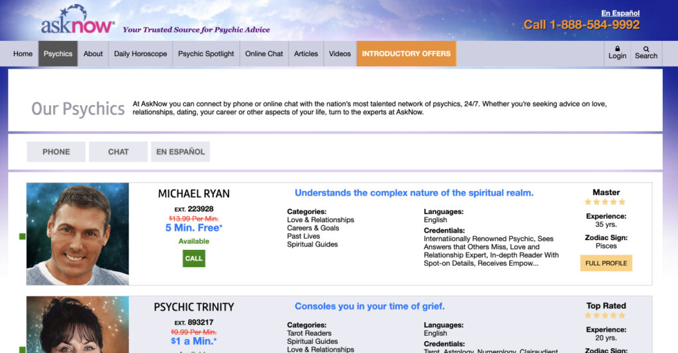Click 'Your Trusted Source for Psychic Advice' tagline
Screen dimensions: 678x353
(x=196, y=30)
